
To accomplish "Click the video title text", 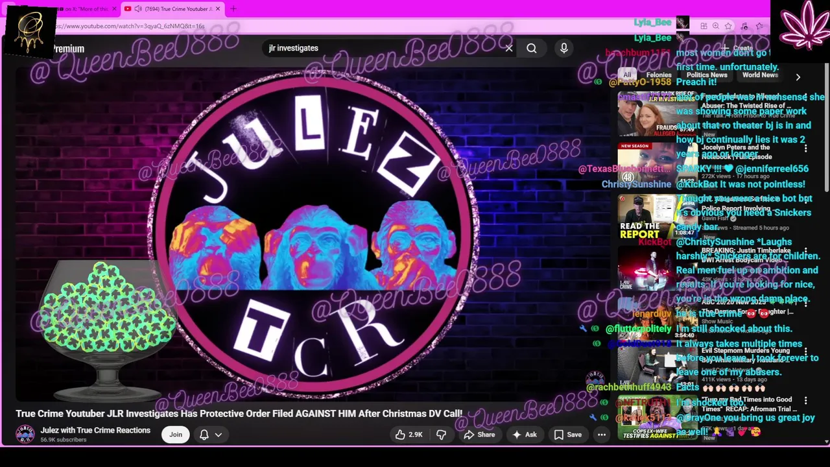I will tap(239, 413).
